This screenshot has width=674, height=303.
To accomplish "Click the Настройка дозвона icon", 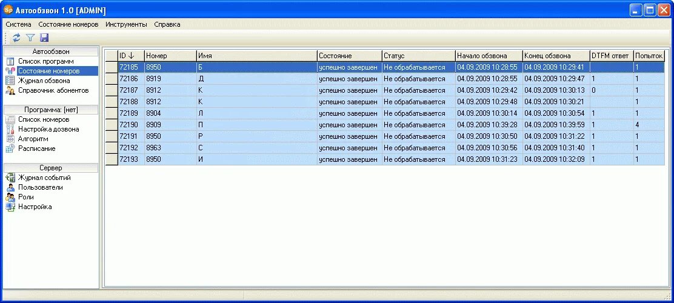I will point(10,129).
